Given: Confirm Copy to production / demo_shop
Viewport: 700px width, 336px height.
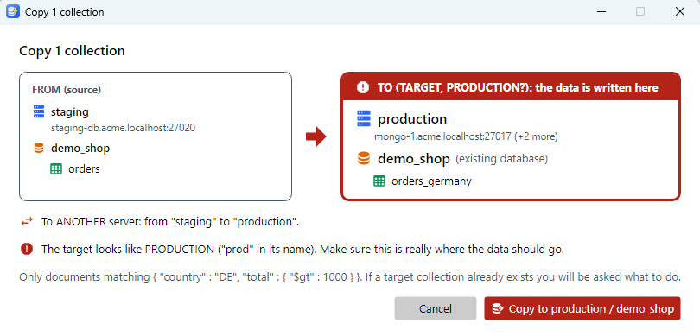Looking at the screenshot, I should (x=582, y=308).
